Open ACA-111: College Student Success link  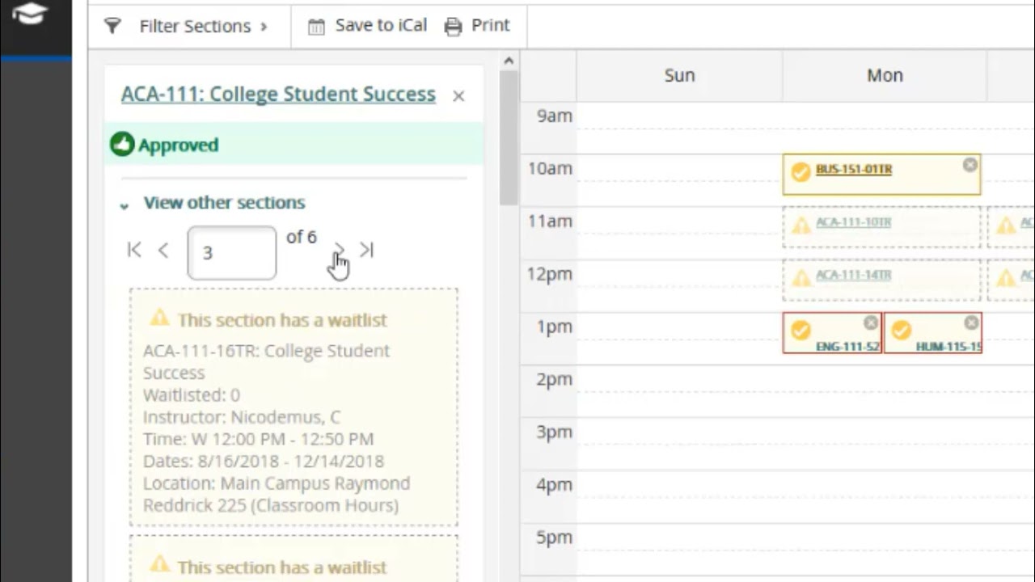click(x=278, y=94)
